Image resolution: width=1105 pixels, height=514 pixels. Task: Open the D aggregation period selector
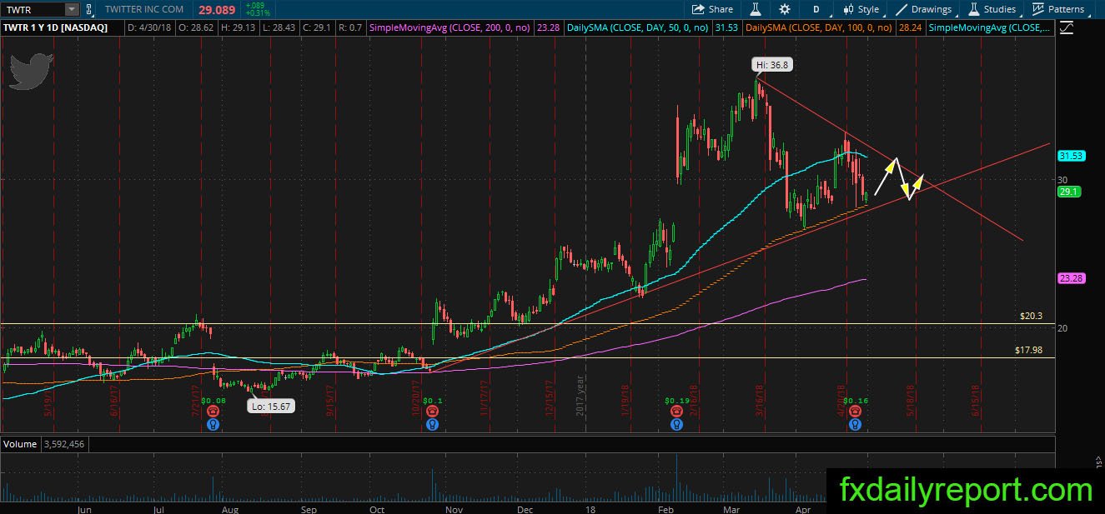click(x=815, y=9)
